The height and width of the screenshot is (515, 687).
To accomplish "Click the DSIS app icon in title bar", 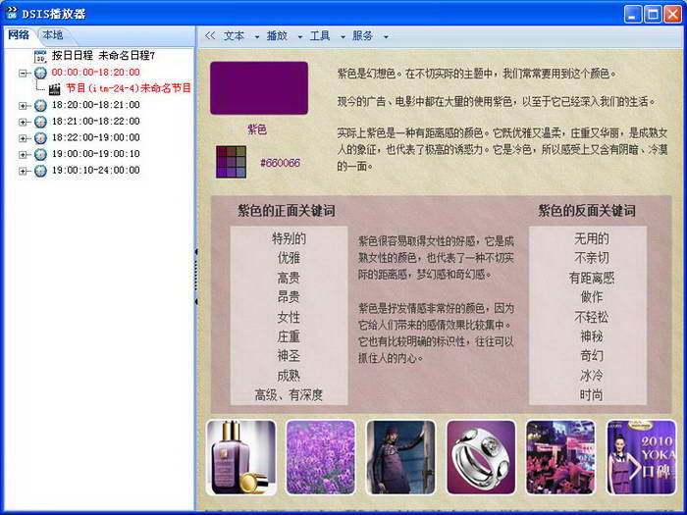I will coord(12,13).
